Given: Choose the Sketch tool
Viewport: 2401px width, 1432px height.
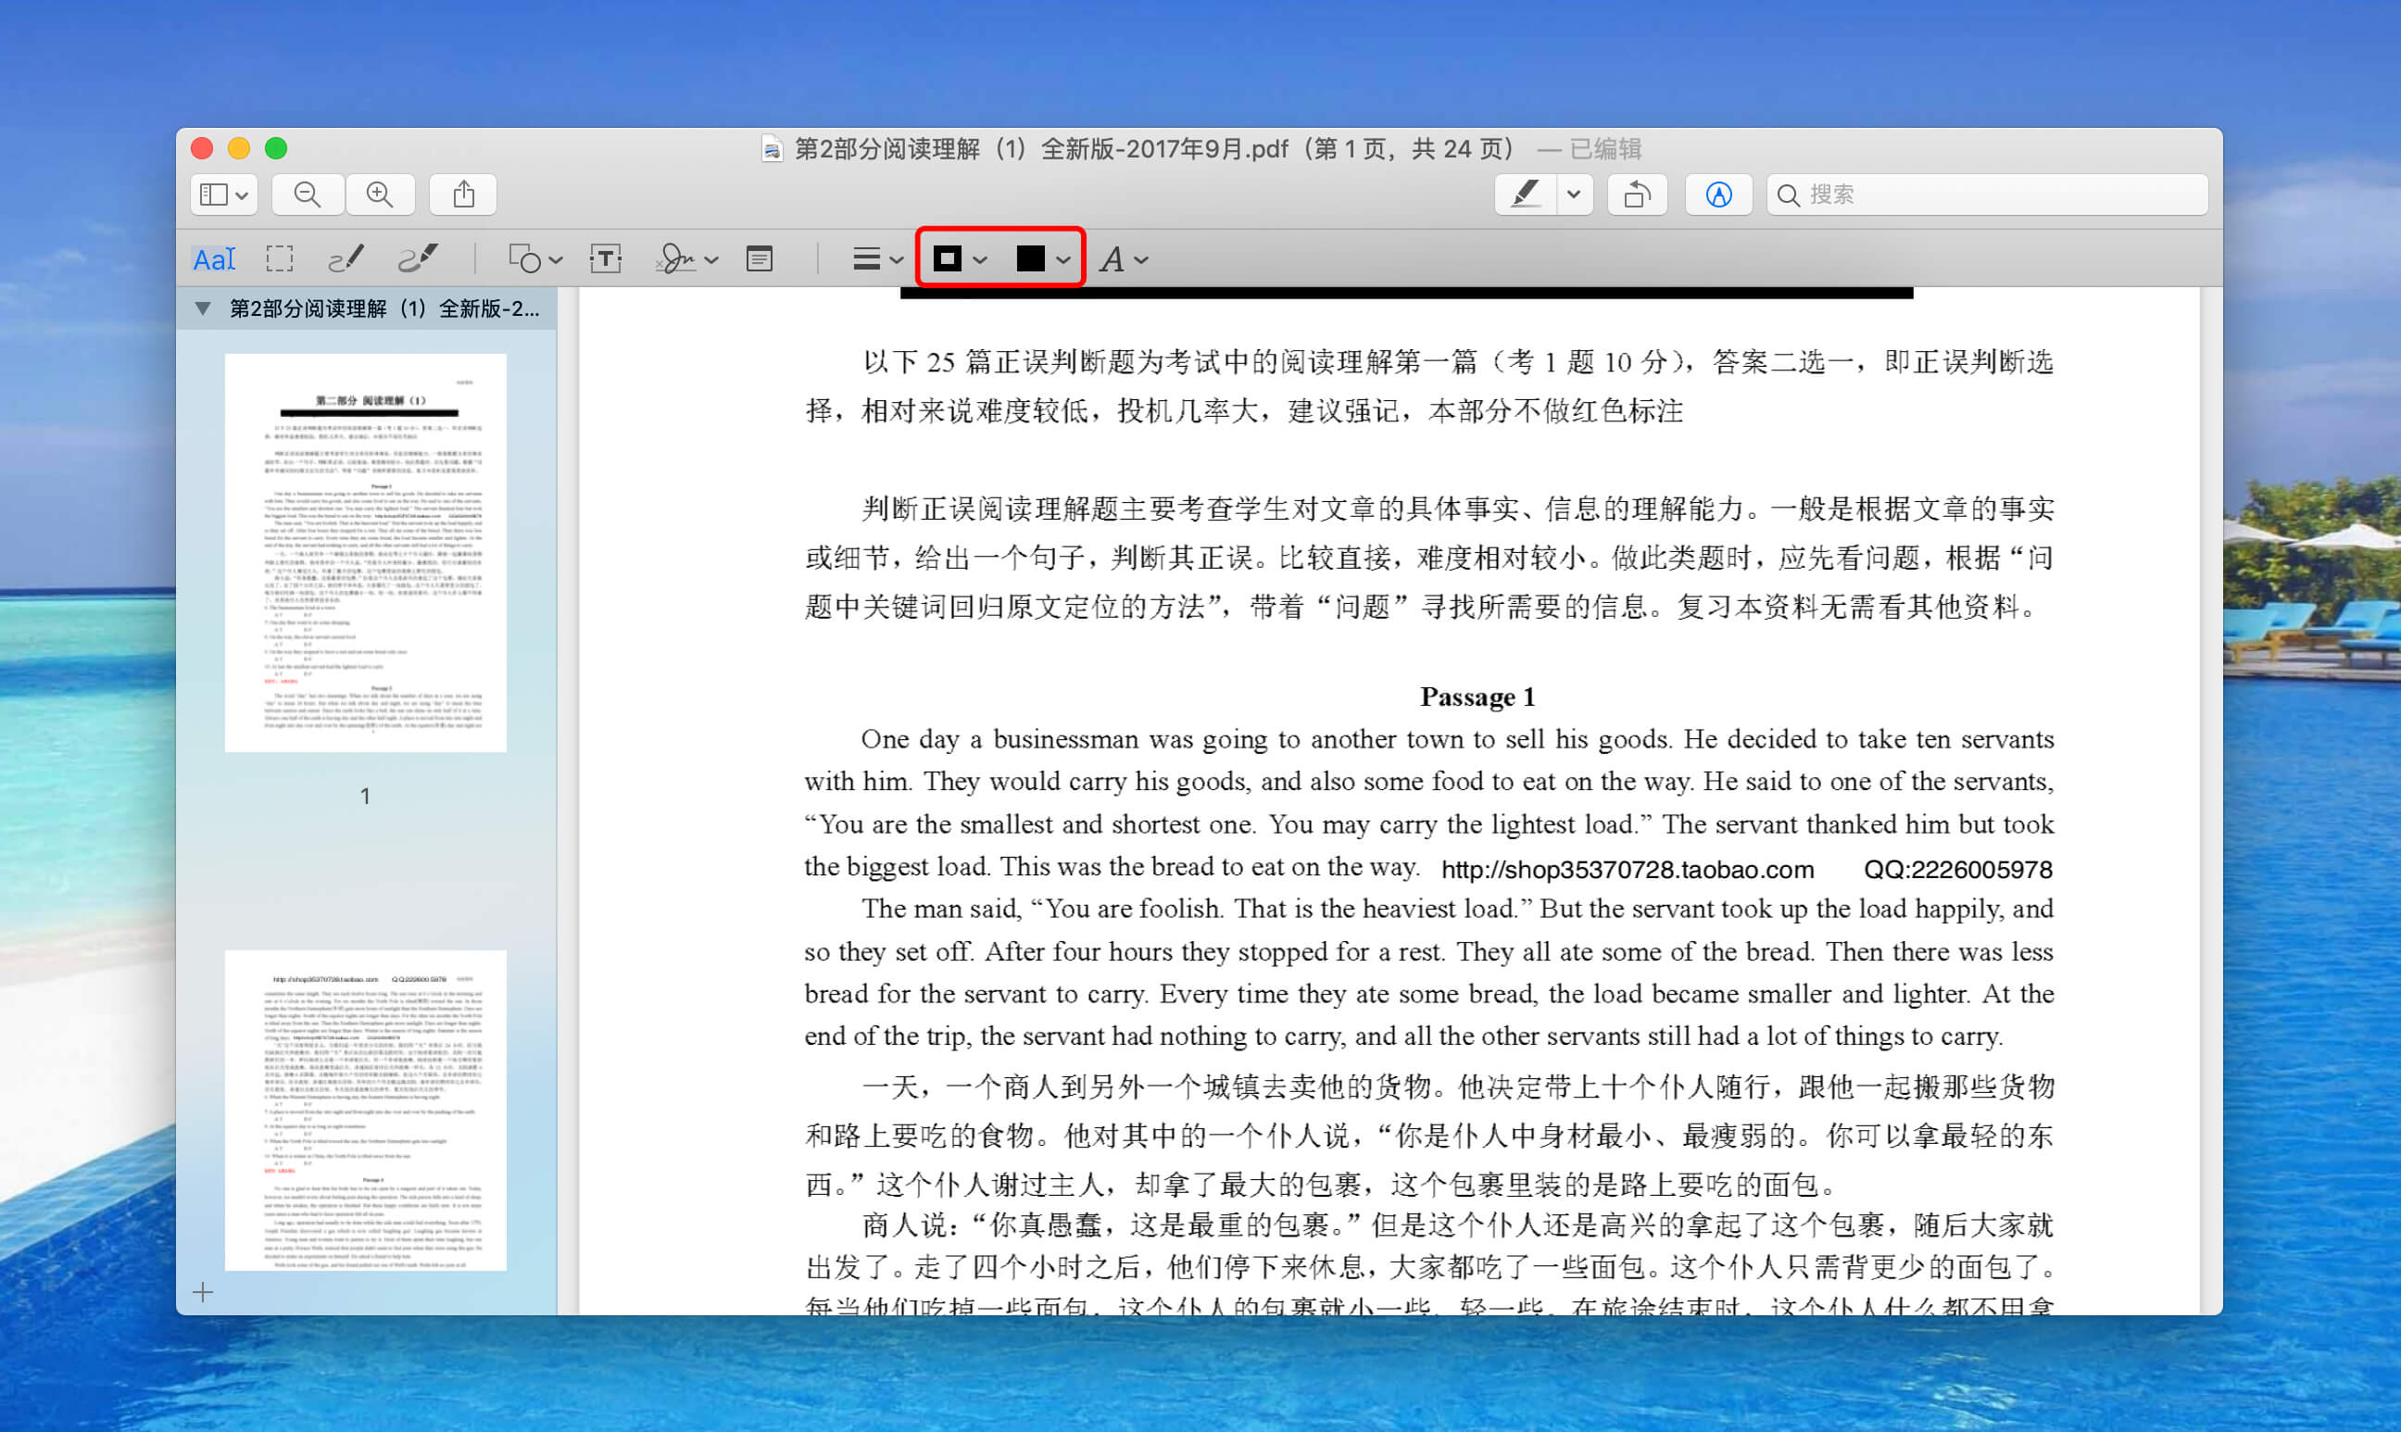Looking at the screenshot, I should (346, 258).
